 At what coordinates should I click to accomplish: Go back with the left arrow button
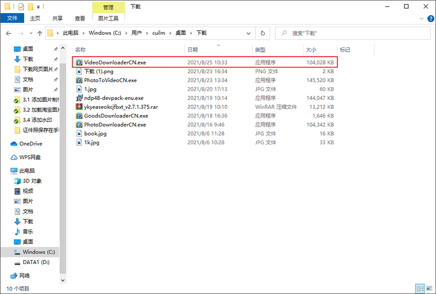9,33
